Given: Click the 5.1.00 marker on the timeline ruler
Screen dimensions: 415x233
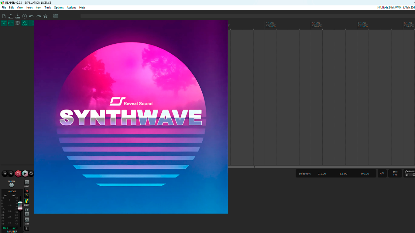Looking at the screenshot, I should point(270,23).
